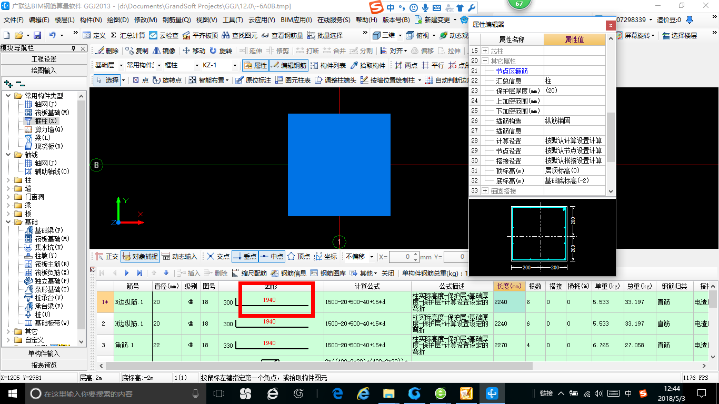Select the 点 point drawing tool
Screen dimensions: 719x404
point(141,80)
